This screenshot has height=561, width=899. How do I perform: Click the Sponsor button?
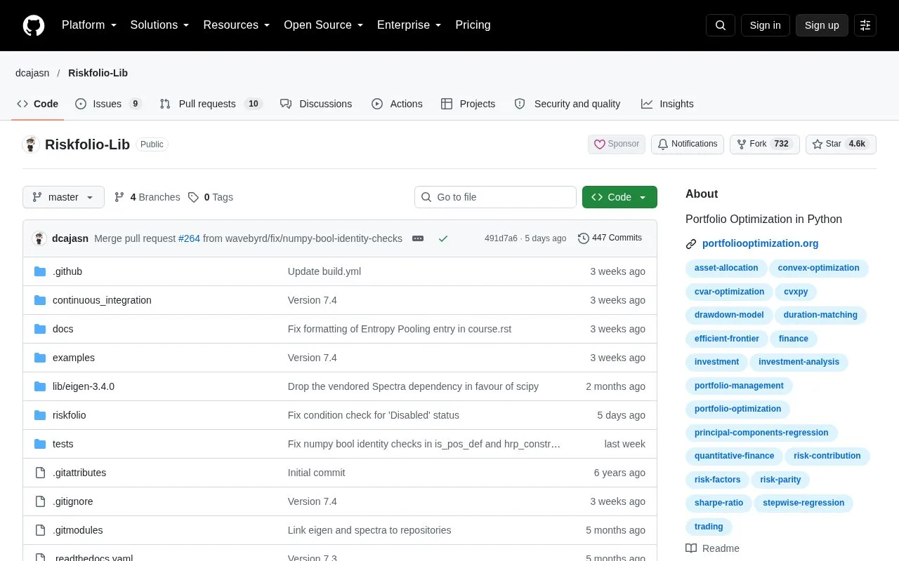pos(617,144)
